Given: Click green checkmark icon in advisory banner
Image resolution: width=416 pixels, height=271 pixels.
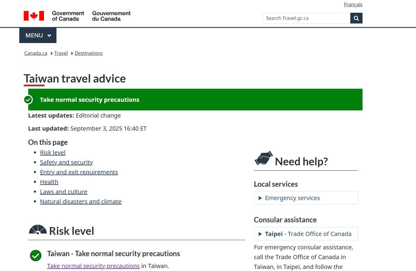Looking at the screenshot, I should coord(28,100).
